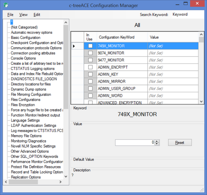Open the File menu
Screen dimensions: 207x195
(x=10, y=15)
